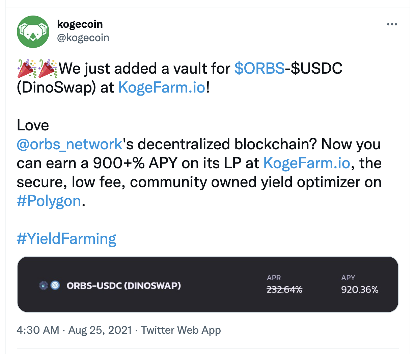Screen dimensions: 415x354
Task: Click the first party popper emoji
Action: 27,68
